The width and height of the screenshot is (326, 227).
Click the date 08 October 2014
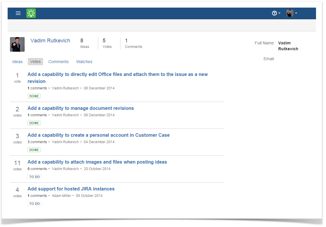[89, 196]
